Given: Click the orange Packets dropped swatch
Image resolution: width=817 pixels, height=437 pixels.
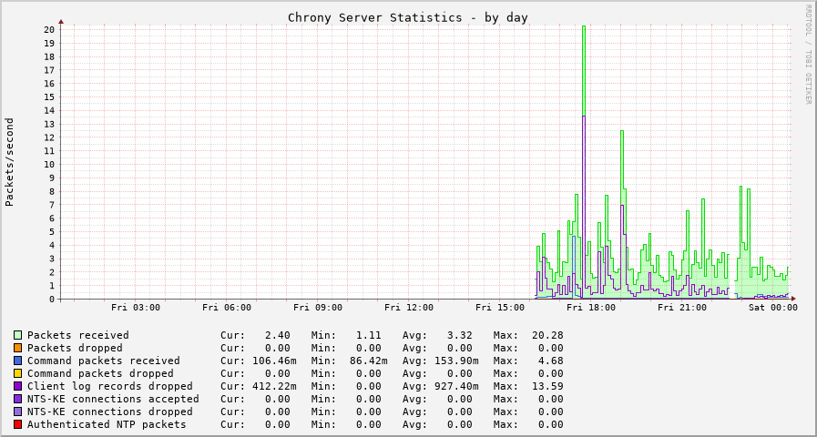Looking at the screenshot, I should (17, 348).
